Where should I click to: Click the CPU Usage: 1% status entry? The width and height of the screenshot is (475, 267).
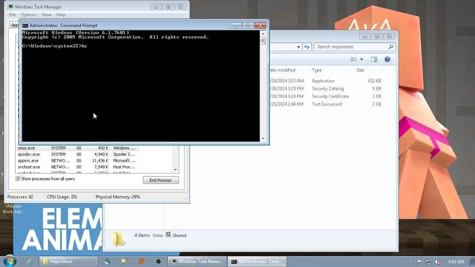[x=62, y=197]
